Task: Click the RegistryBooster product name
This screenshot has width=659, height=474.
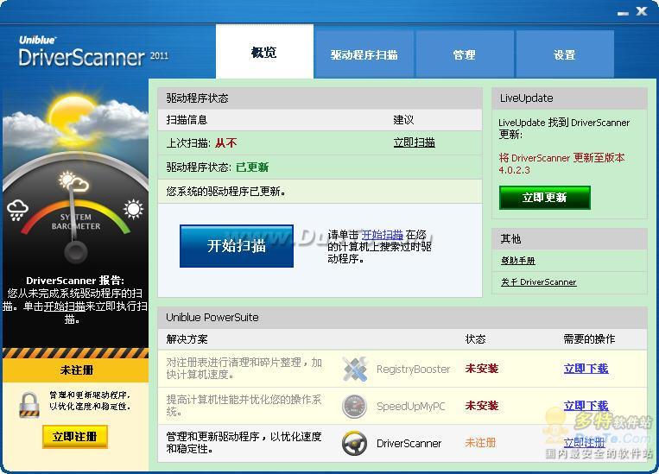Action: pos(413,370)
